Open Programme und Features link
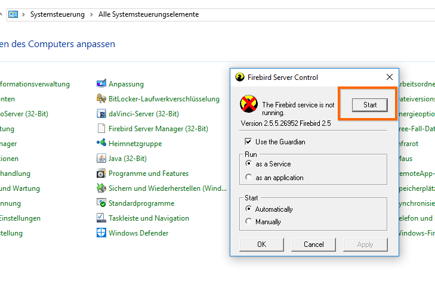The width and height of the screenshot is (435, 294). [149, 174]
